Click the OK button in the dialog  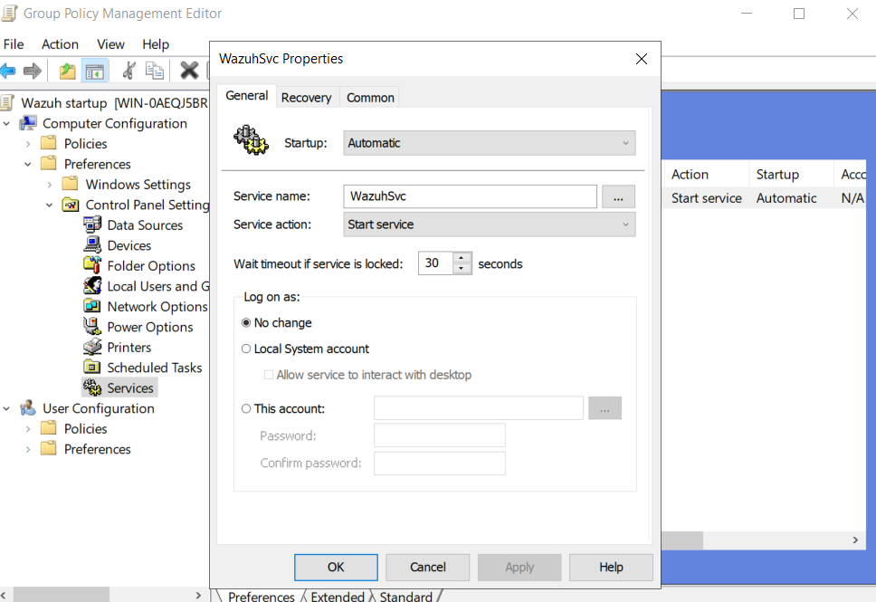336,567
